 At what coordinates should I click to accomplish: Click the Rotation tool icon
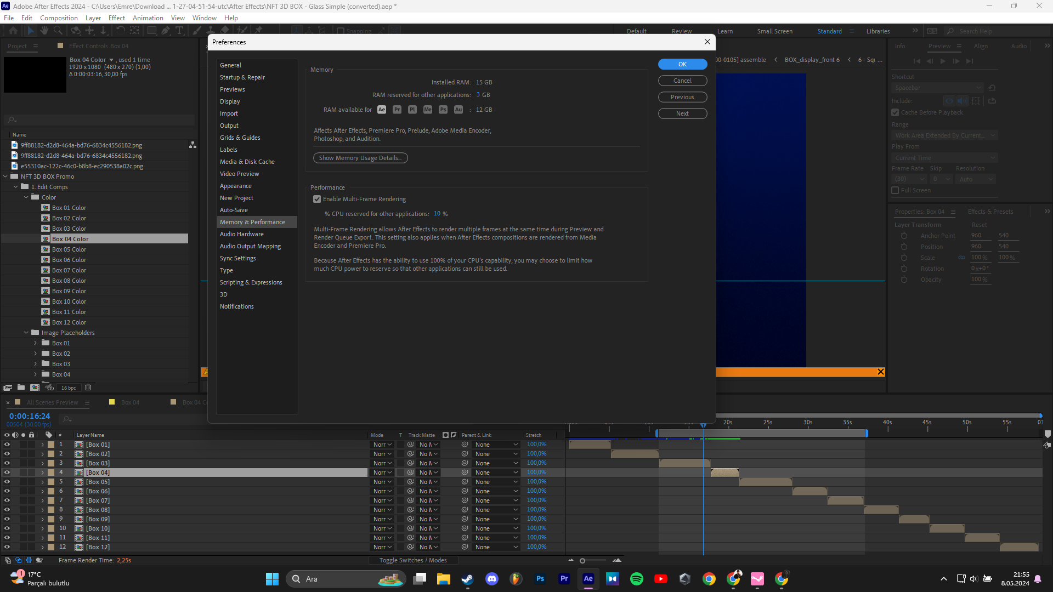121,31
